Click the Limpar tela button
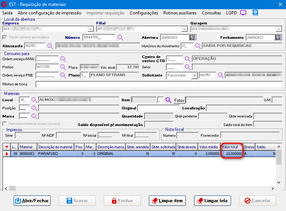 click(212, 201)
